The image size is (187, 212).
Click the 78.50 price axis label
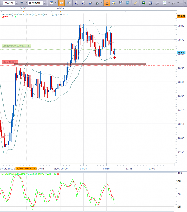pyautogui.click(x=181, y=68)
